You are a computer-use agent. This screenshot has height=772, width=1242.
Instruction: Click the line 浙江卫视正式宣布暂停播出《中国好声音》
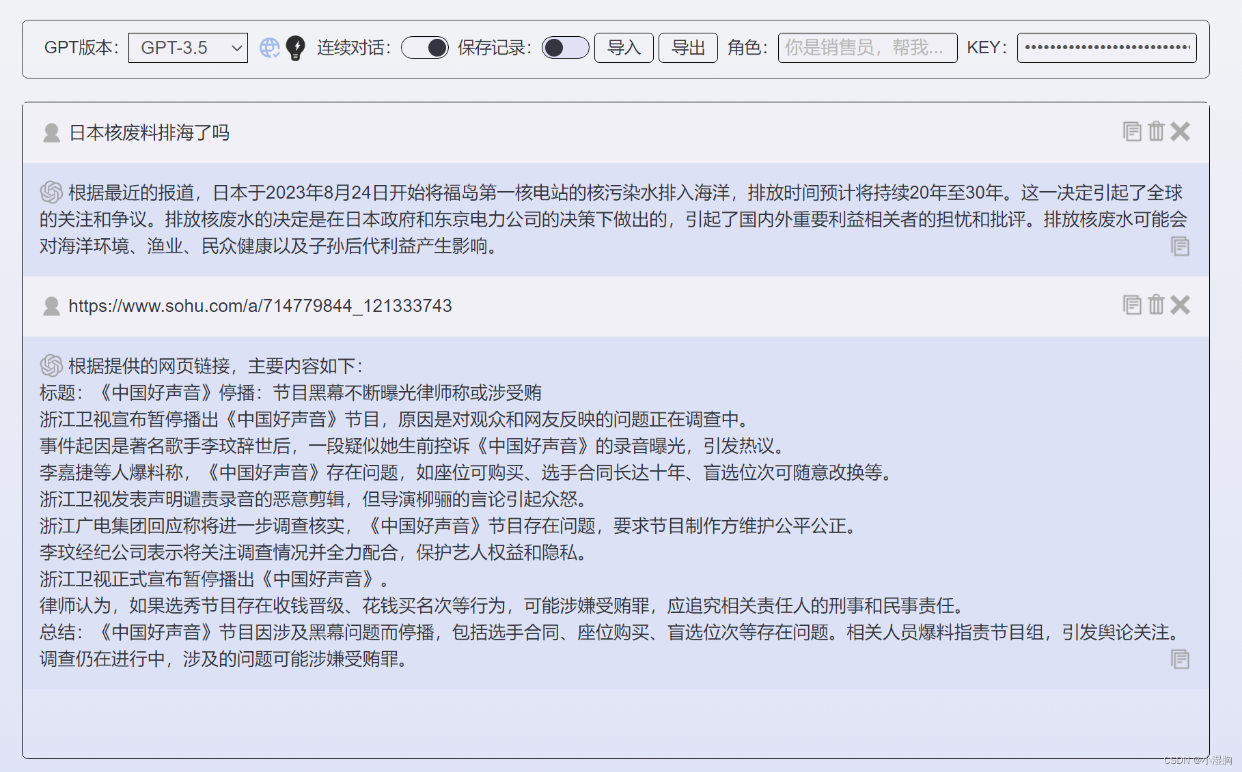(x=215, y=579)
